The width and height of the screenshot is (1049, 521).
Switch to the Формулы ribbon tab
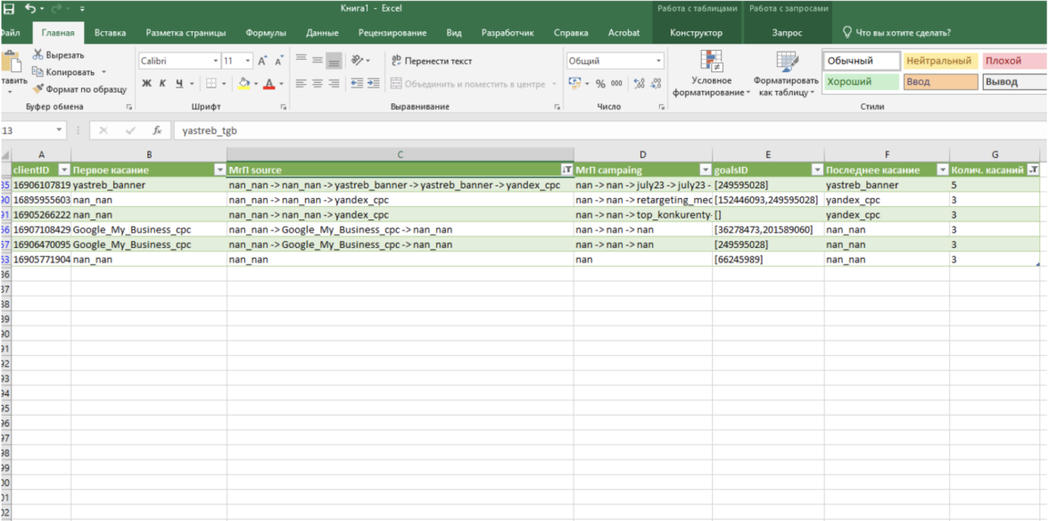click(266, 33)
